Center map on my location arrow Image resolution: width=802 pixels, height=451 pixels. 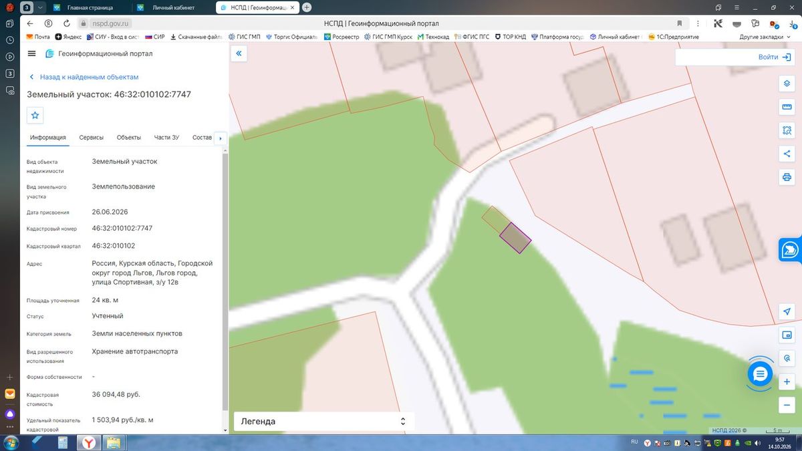787,311
